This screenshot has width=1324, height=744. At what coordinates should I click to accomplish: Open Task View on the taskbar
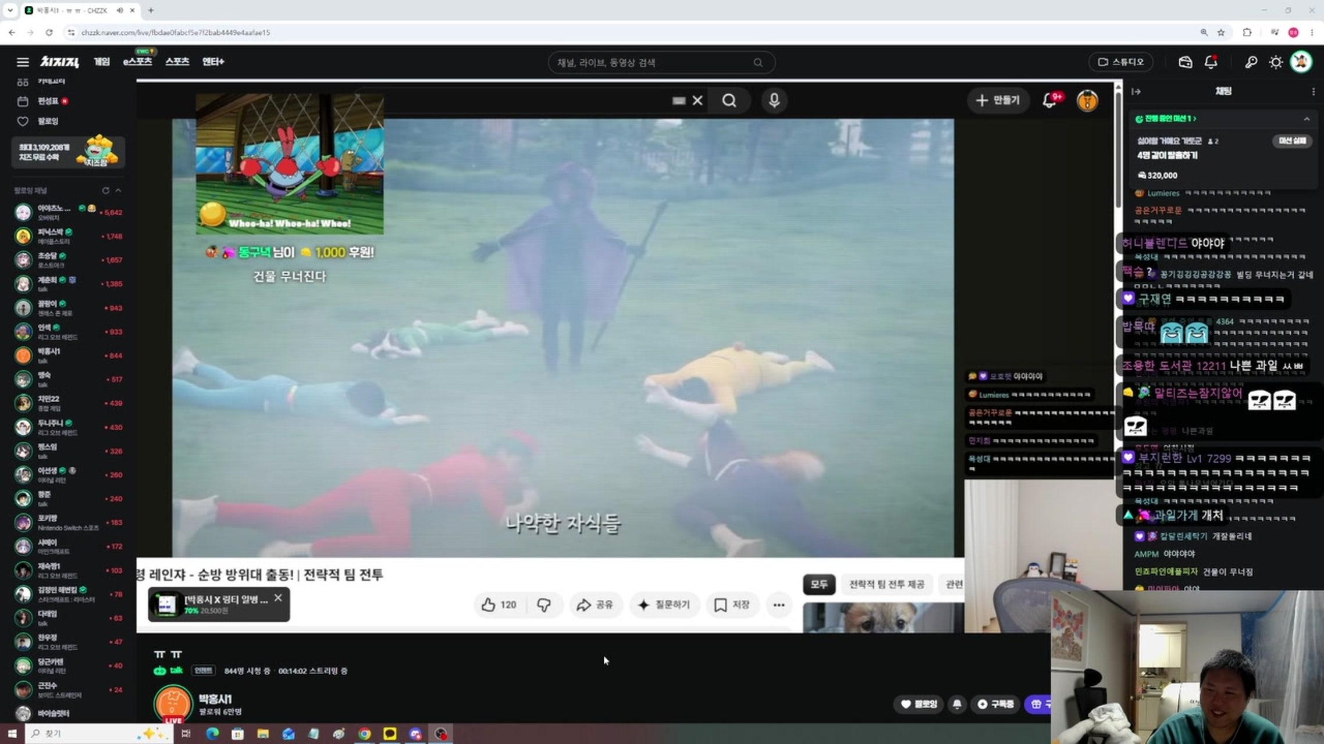(186, 734)
